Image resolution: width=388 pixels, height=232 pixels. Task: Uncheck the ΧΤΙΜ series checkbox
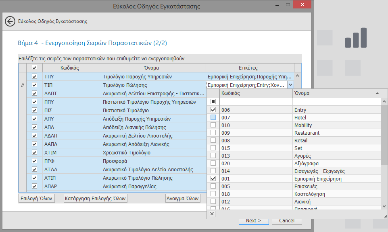point(34,152)
